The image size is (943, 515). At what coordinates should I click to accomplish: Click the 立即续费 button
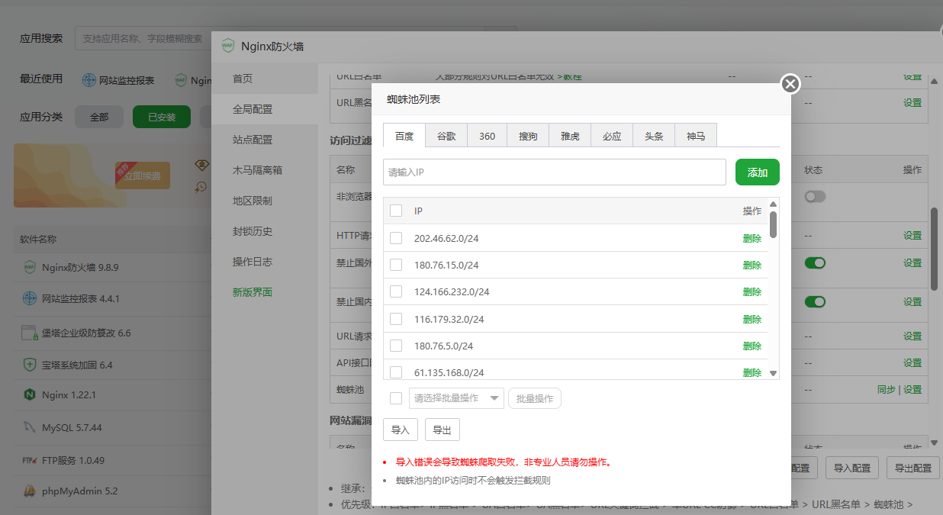pos(143,175)
